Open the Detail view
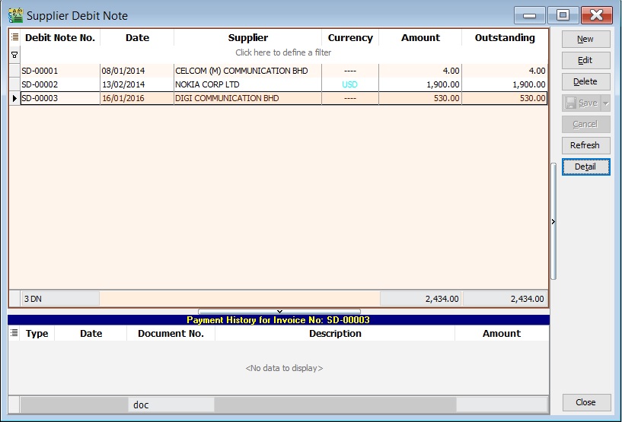Image resolution: width=622 pixels, height=422 pixels. [585, 167]
